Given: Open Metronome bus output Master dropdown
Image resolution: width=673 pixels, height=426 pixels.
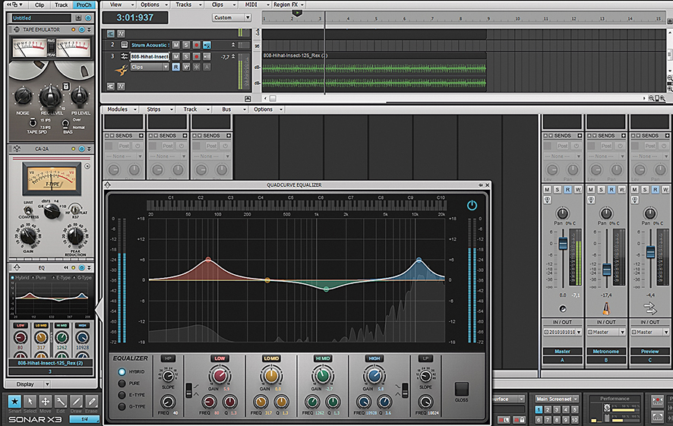Looking at the screenshot, I should (606, 332).
